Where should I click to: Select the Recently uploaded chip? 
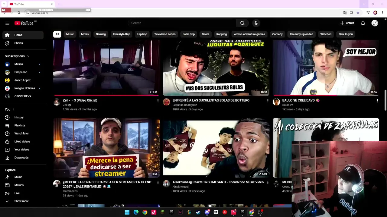[x=301, y=34]
